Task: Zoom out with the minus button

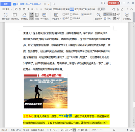Action: point(101,130)
